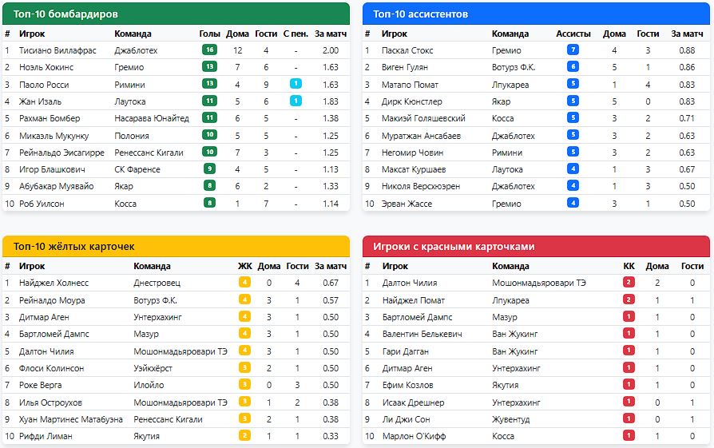Open player Марлон О'Кифф

[x=414, y=436]
